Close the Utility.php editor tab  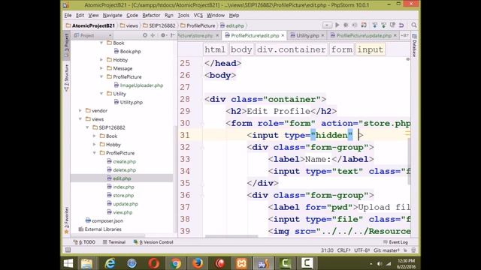(x=322, y=35)
